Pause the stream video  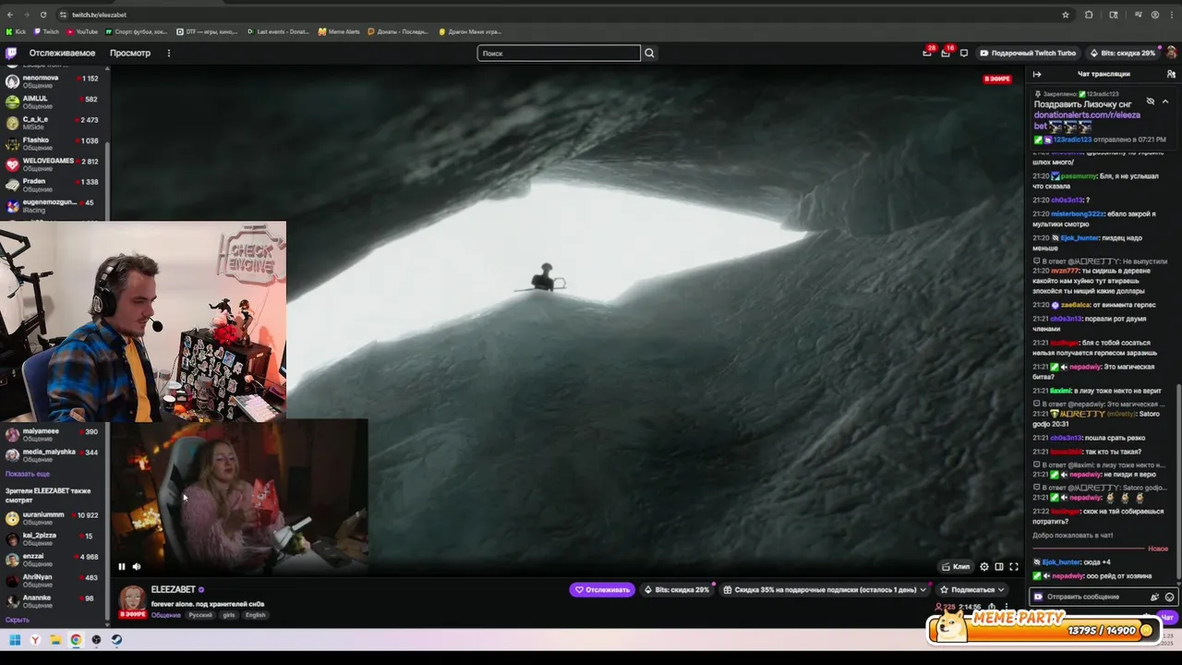click(121, 566)
